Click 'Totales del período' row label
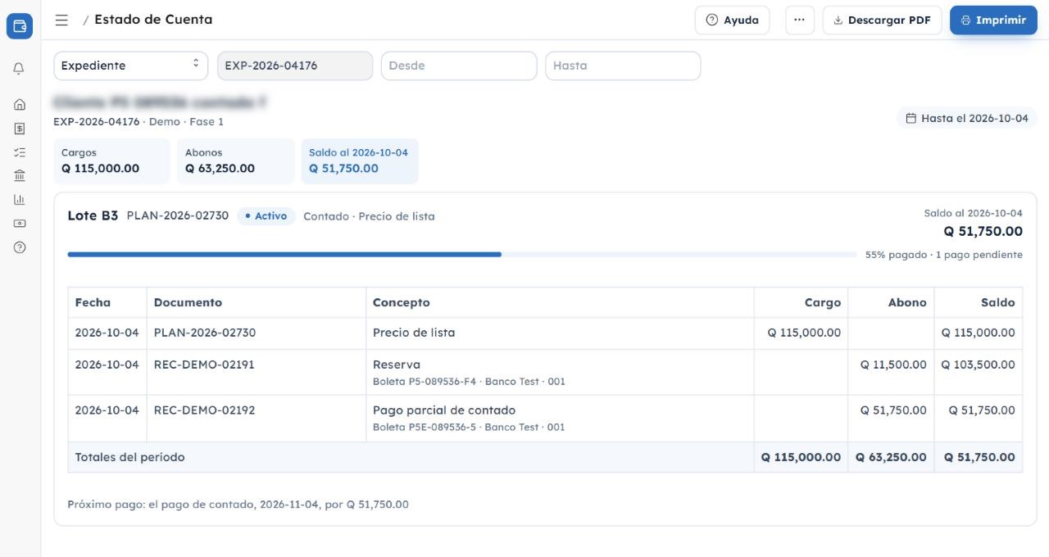Viewport: 1049px width, 557px height. click(129, 457)
